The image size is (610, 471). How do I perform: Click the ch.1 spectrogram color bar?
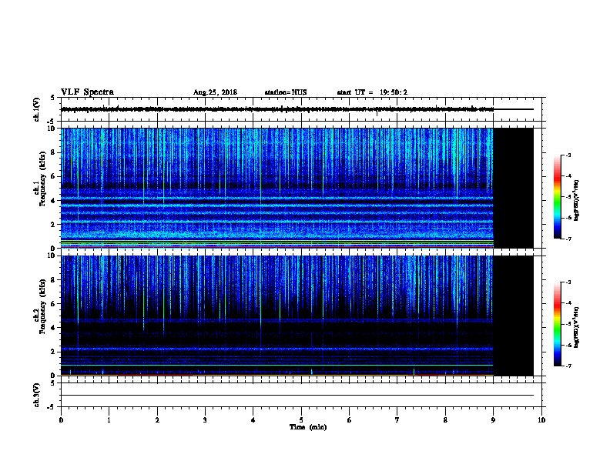(558, 197)
